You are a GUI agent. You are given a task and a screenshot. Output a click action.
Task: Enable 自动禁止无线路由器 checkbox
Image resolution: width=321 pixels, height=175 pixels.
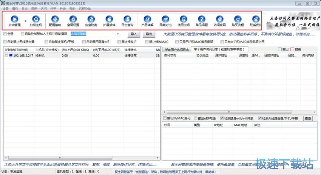(5, 42)
